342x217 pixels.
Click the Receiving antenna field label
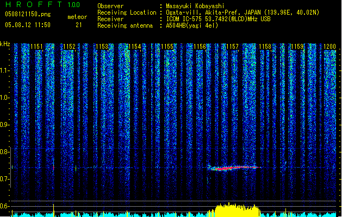[x=125, y=25]
